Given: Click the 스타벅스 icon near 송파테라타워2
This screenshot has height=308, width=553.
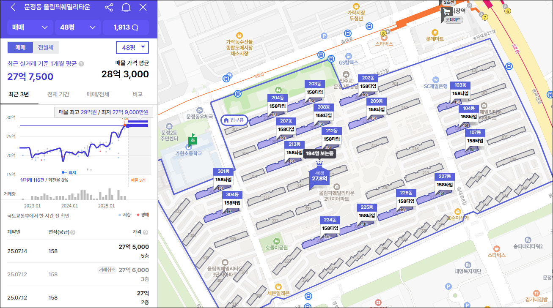Looking at the screenshot, I should (496, 249).
